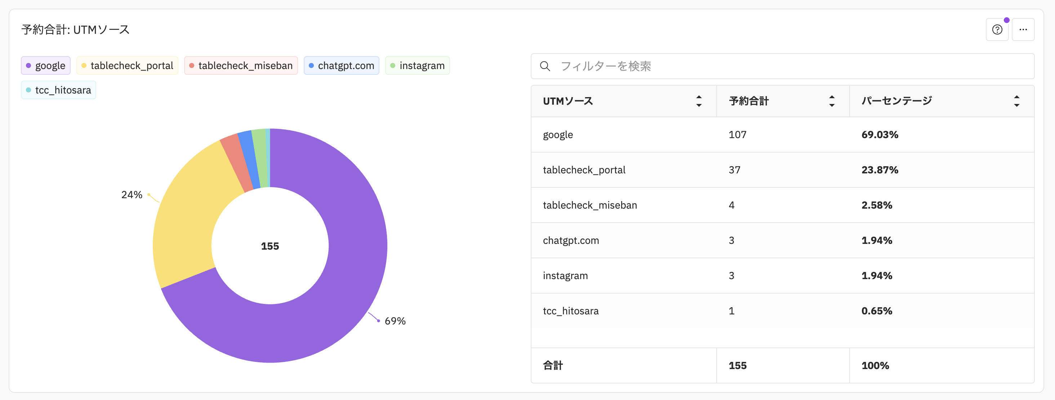This screenshot has height=400, width=1055.
Task: Click the 24% chart label
Action: 132,194
